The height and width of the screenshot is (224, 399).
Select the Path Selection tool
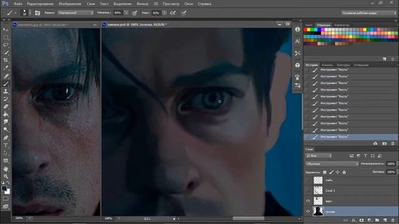pyautogui.click(x=6, y=153)
